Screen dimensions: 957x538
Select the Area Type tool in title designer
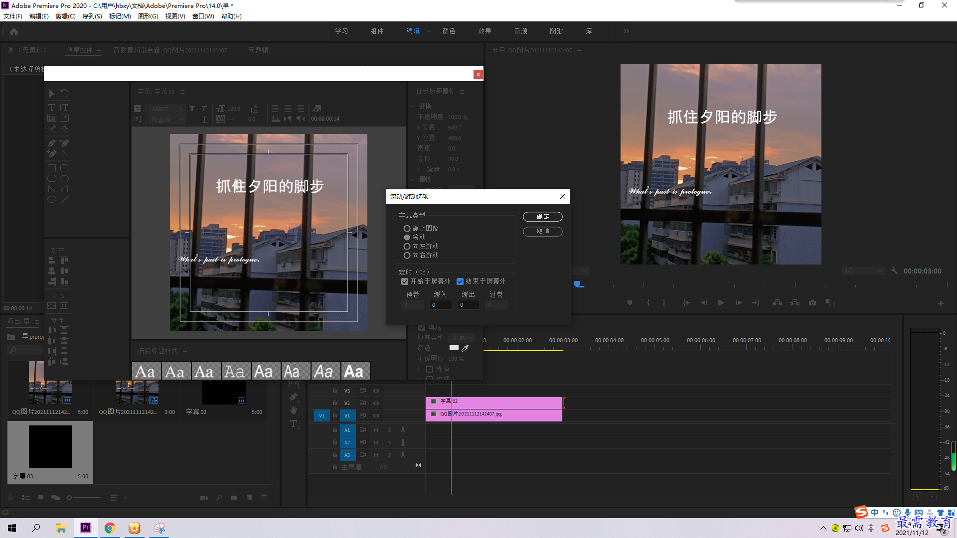click(x=52, y=118)
